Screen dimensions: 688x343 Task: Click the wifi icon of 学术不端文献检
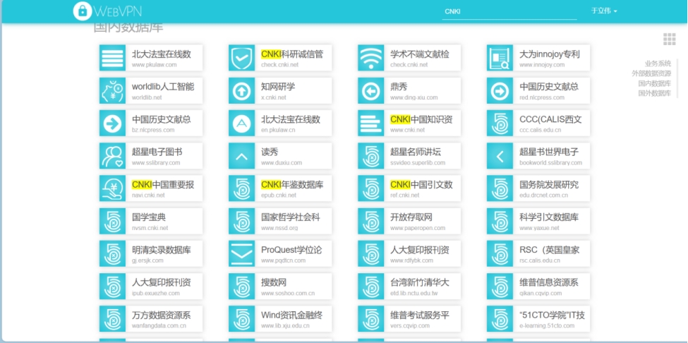pyautogui.click(x=370, y=57)
